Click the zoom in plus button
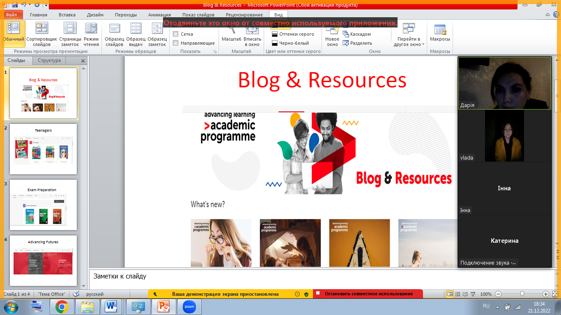Image resolution: width=561 pixels, height=315 pixels. (546, 294)
